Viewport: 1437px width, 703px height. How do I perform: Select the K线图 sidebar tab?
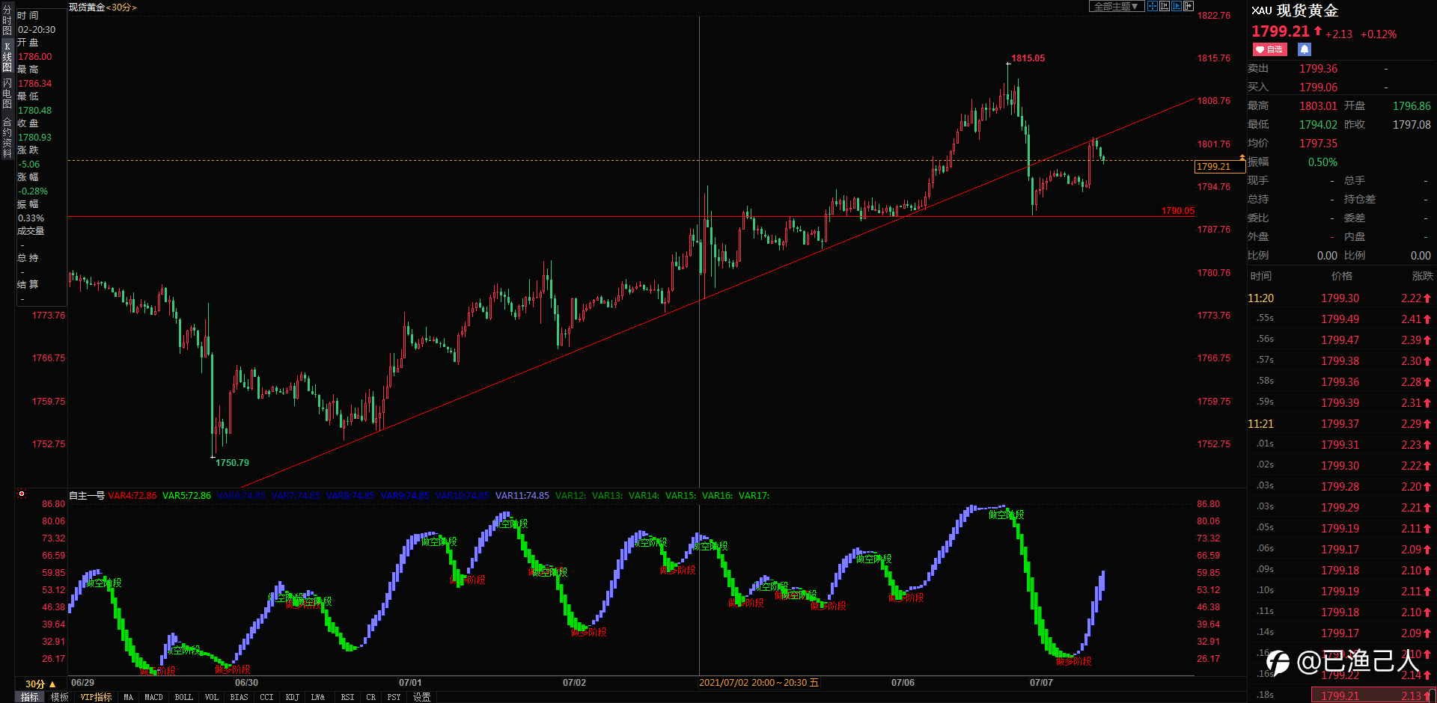(7, 57)
